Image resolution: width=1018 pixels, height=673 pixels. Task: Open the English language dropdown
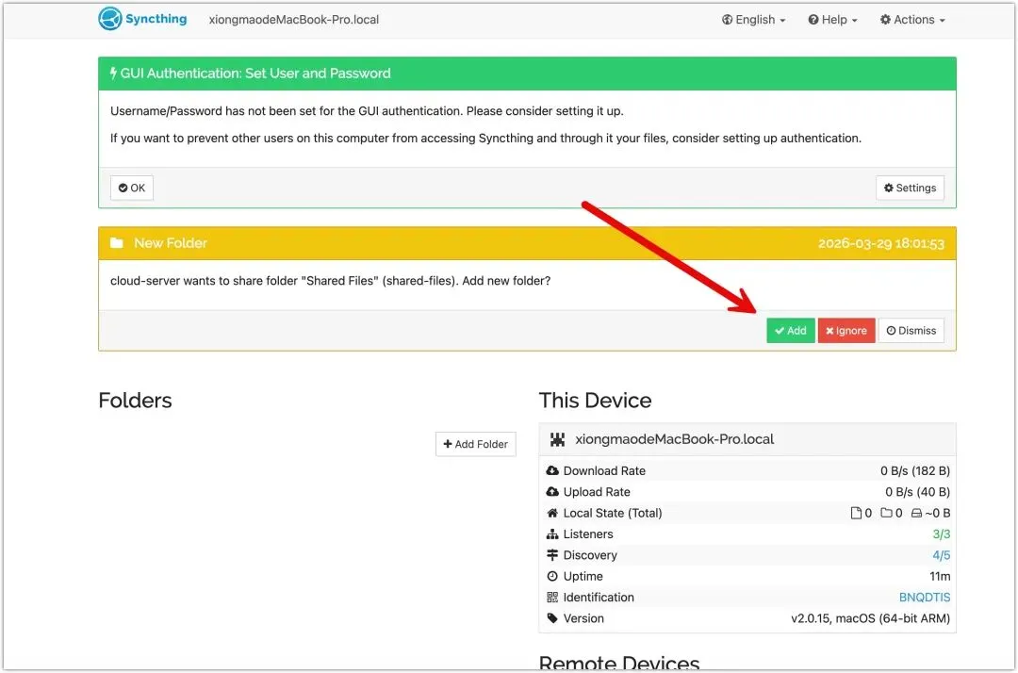(754, 20)
